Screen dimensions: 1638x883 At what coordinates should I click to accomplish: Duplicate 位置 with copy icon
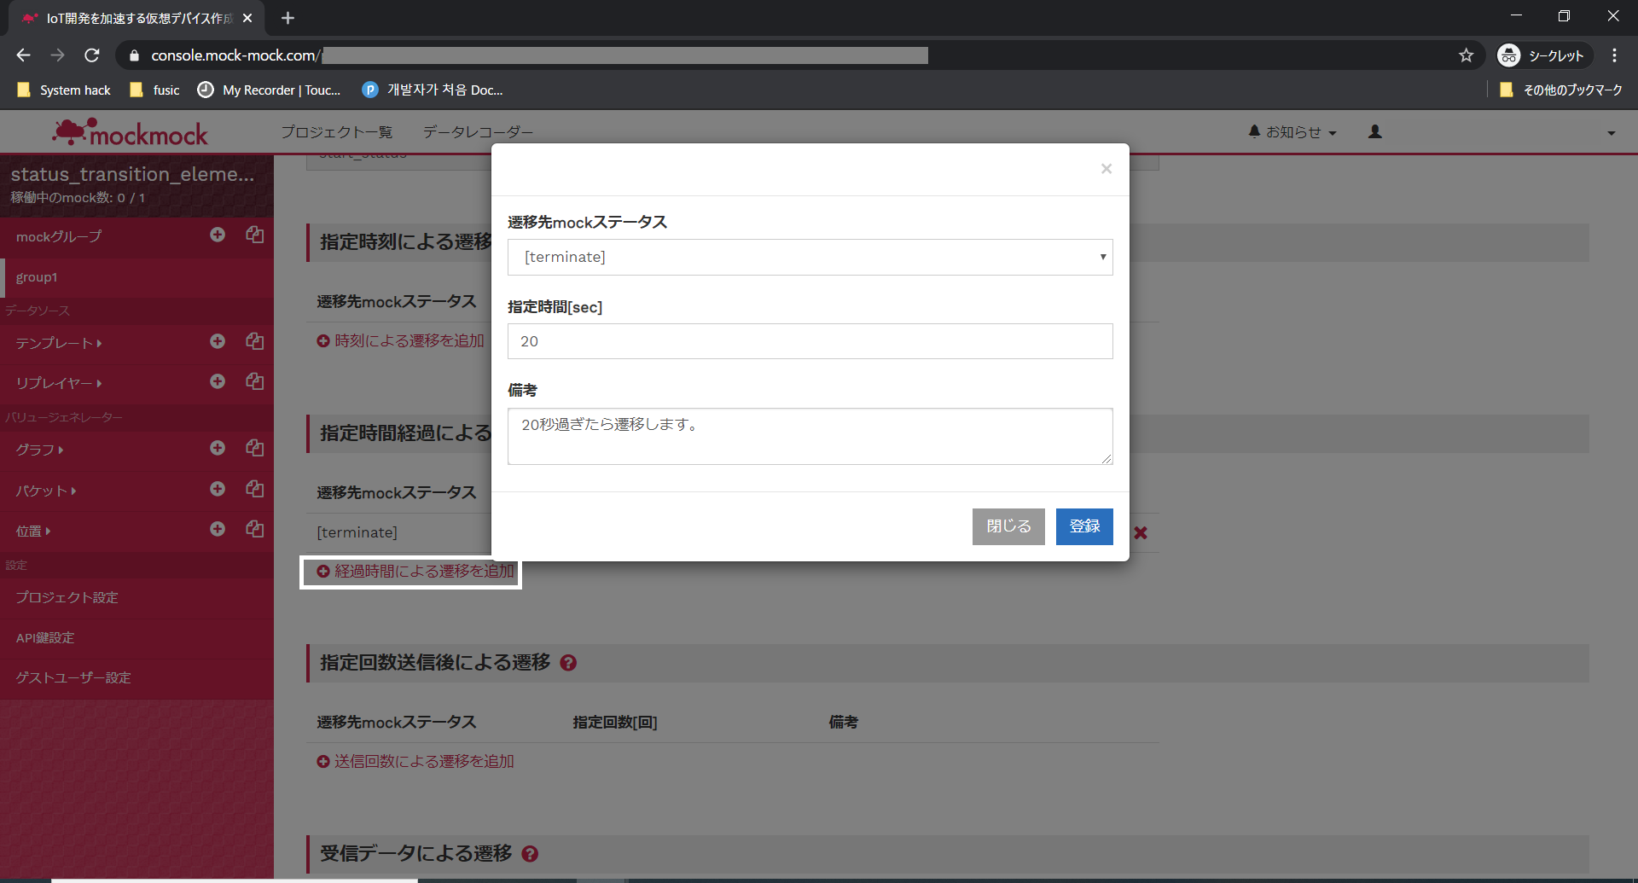tap(254, 529)
